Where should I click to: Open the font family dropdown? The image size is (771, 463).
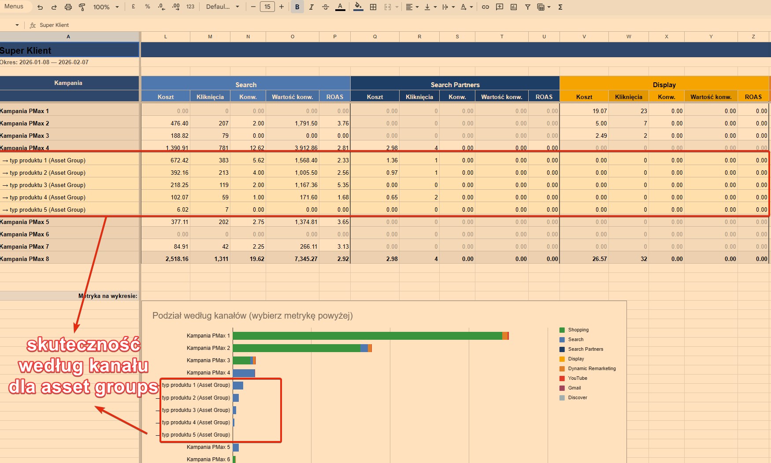[222, 7]
